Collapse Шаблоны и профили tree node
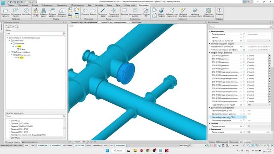Viewport: 274px width, 154px height. pyautogui.click(x=9, y=52)
